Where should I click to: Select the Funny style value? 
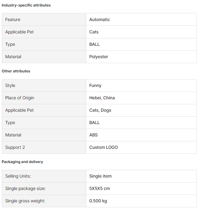coord(95,85)
